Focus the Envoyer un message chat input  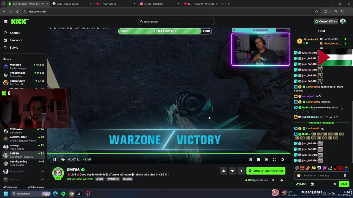[x=321, y=175]
